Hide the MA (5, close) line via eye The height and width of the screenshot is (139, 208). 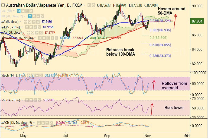click(25, 22)
